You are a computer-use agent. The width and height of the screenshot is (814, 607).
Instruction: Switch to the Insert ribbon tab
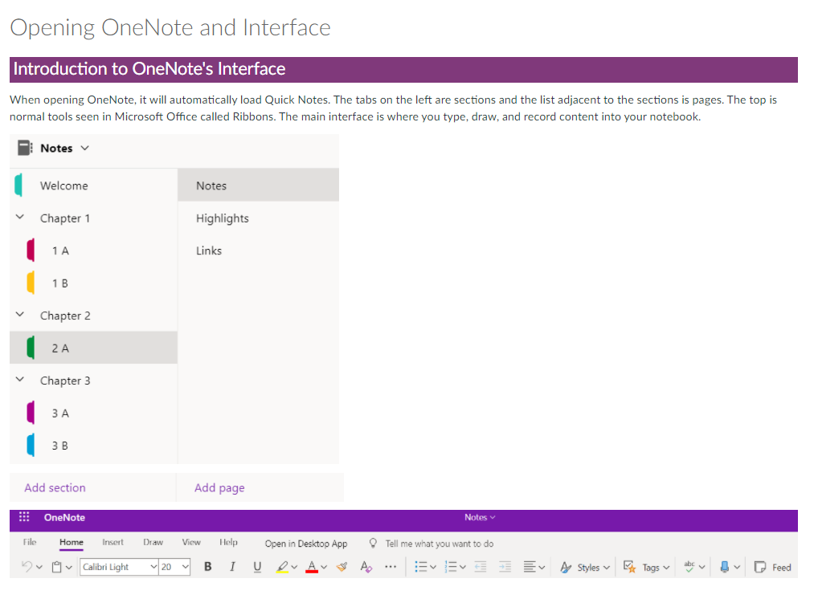coord(112,543)
